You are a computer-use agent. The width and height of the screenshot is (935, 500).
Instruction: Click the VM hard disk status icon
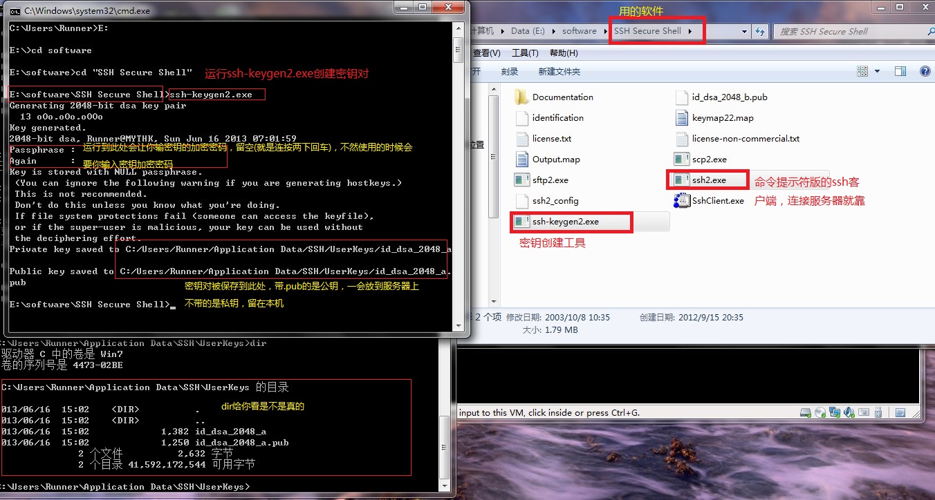pos(805,412)
